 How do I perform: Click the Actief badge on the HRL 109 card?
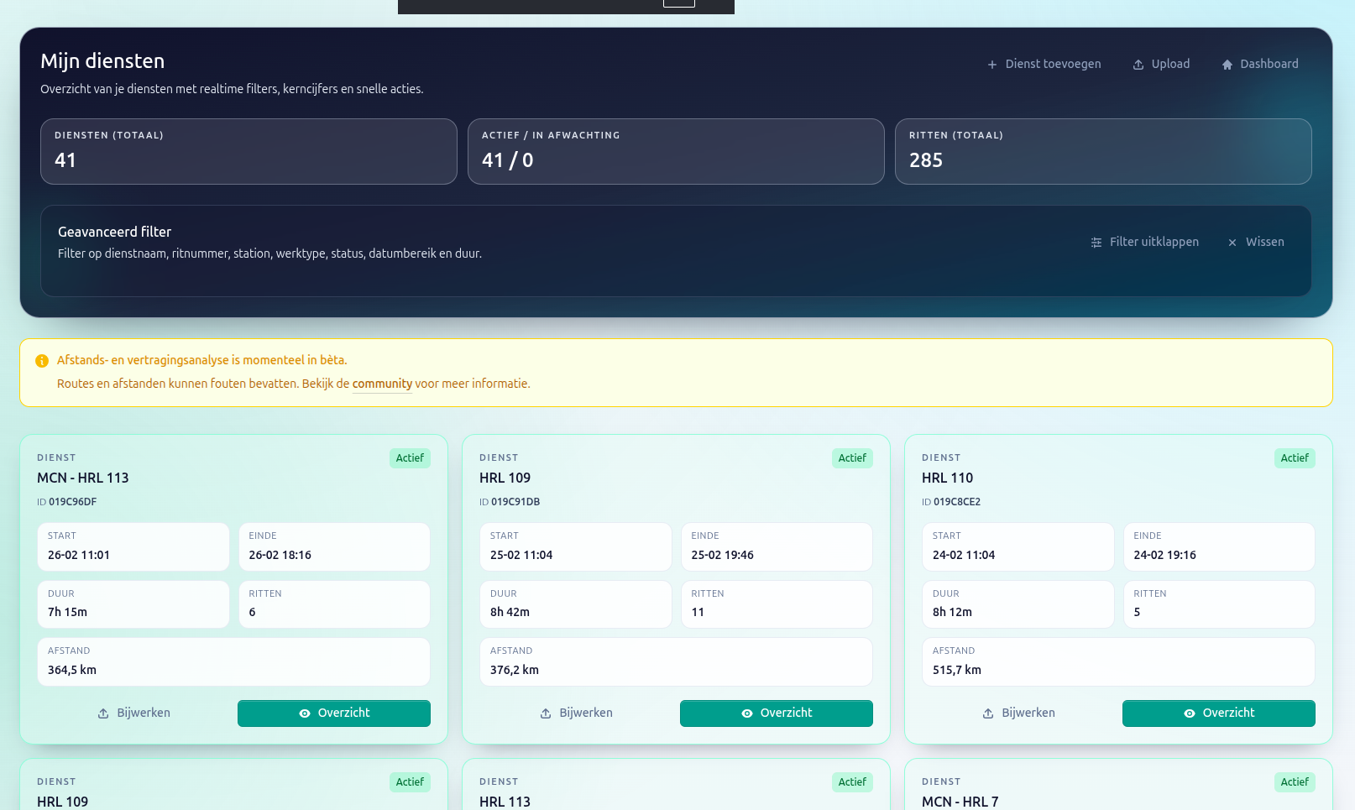coord(852,458)
